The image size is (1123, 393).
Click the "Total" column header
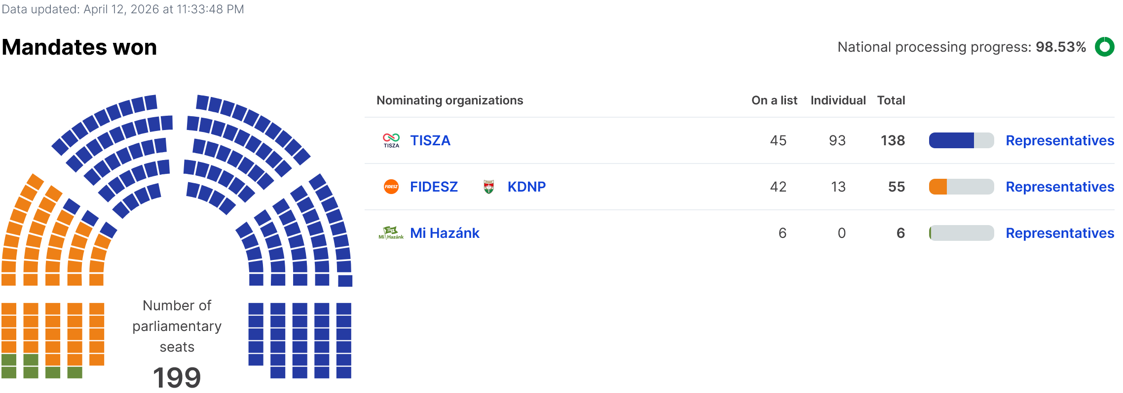[x=891, y=100]
